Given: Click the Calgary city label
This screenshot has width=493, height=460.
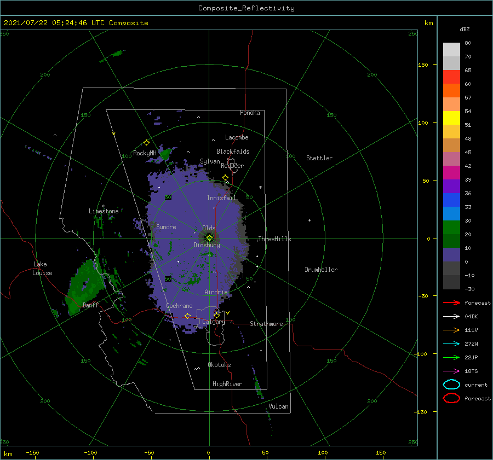Looking at the screenshot, I should coord(214,322).
